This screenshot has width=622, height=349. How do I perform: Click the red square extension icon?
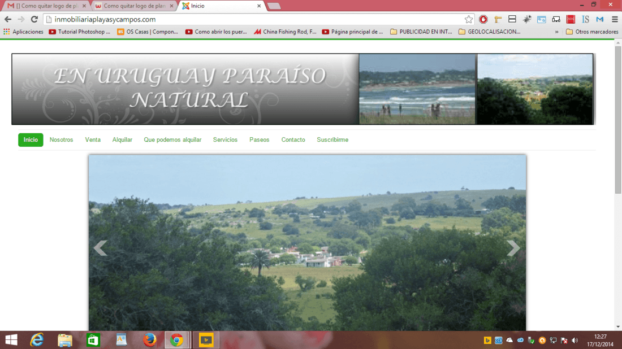click(571, 19)
